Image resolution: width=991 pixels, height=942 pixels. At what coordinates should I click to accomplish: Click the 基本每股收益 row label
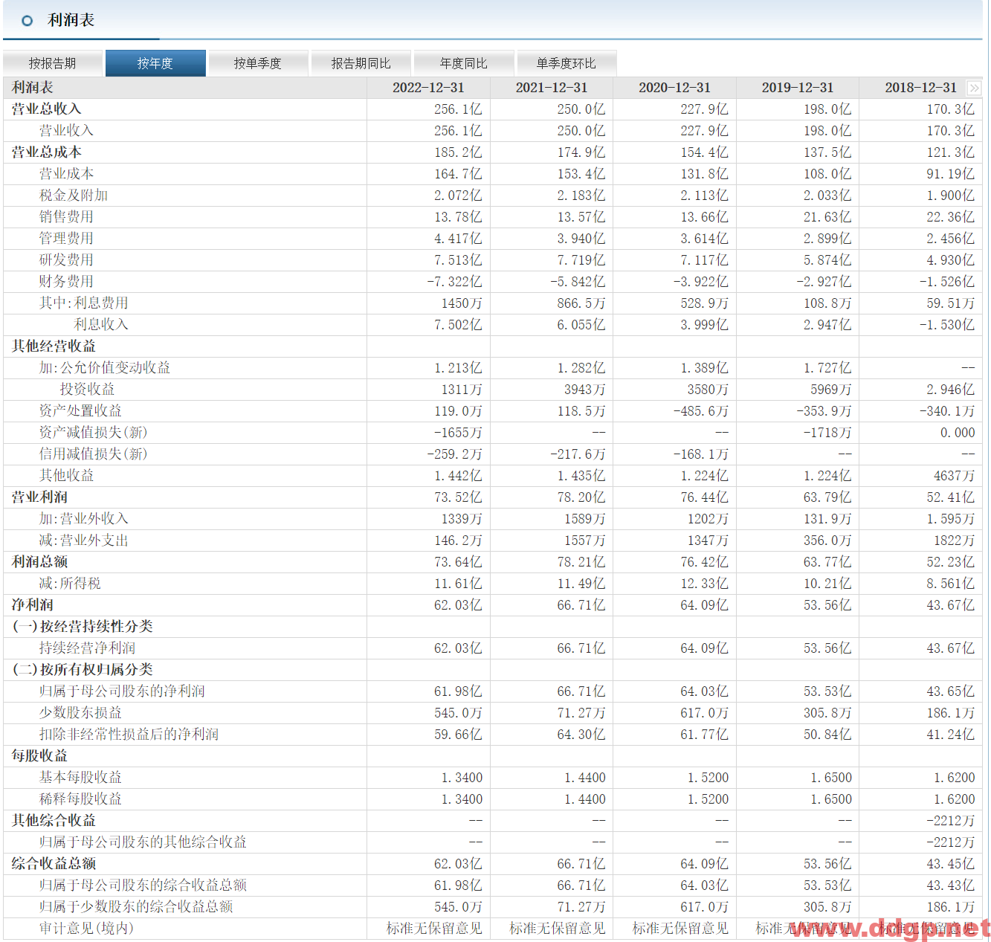coord(80,778)
